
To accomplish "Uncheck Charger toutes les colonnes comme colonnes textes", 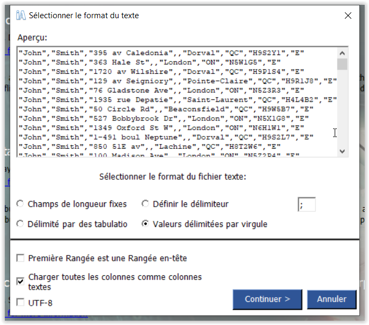I will pos(20,281).
